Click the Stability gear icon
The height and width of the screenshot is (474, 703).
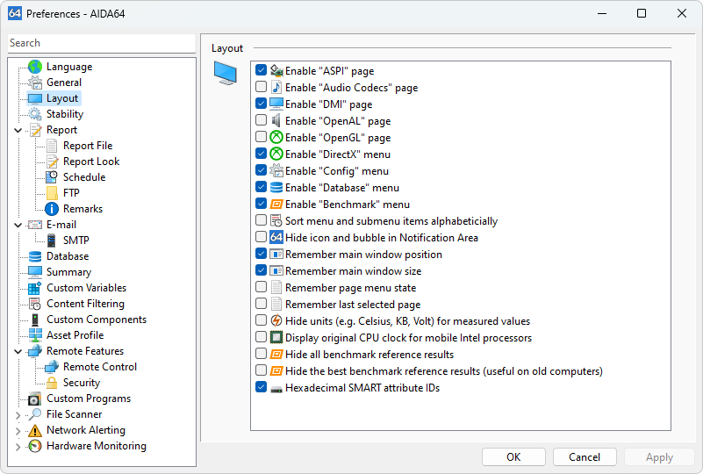[x=35, y=114]
